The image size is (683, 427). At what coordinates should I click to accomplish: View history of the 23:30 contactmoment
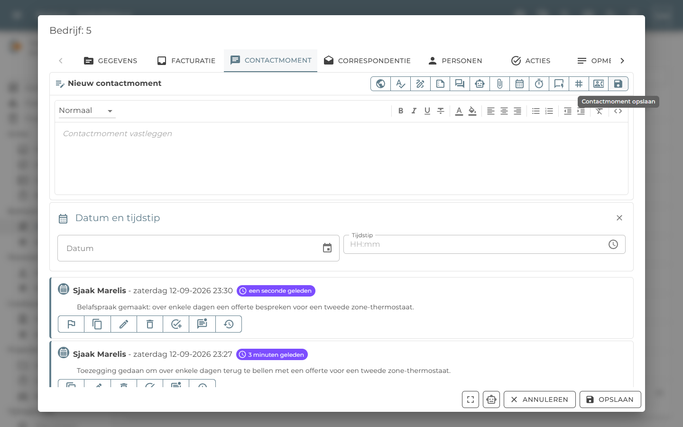pos(229,324)
